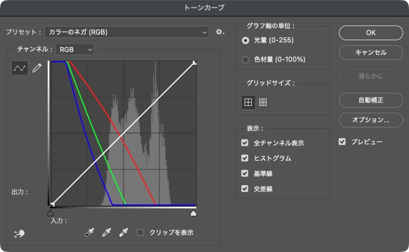This screenshot has width=409, height=252.
Task: Toggle 基準線 checkbox
Action: (x=244, y=173)
